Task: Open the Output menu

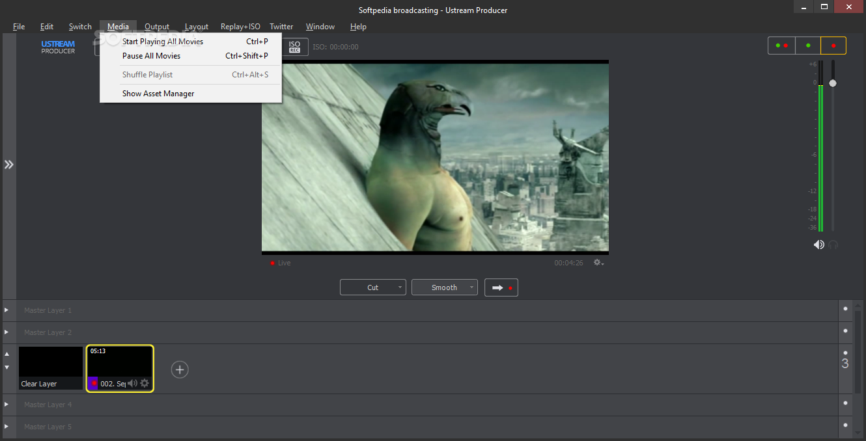Action: click(x=157, y=27)
